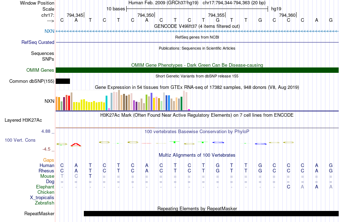
Task: Click the 794,350 position marker
Action: (x=146, y=15)
